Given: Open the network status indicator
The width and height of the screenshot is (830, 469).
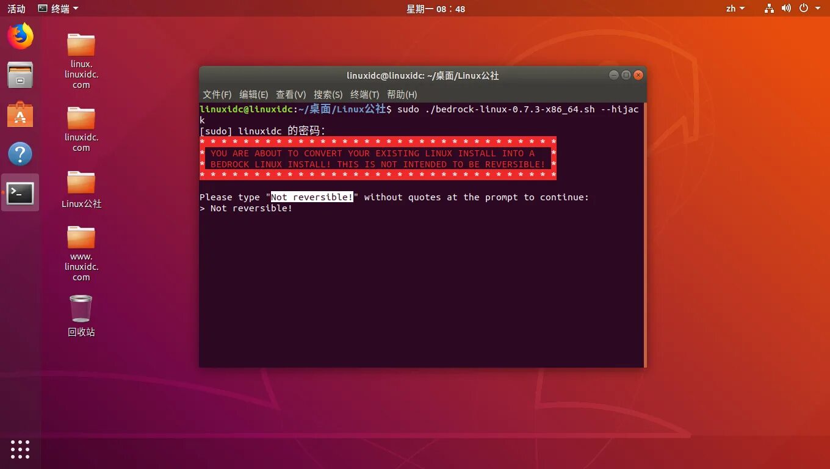Looking at the screenshot, I should pos(769,9).
